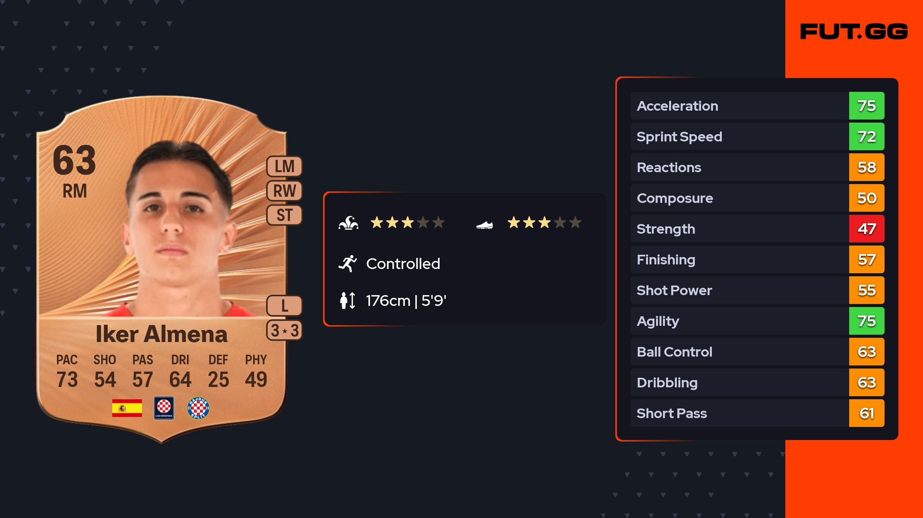Click the weak foot boot icon
This screenshot has width=923, height=518.
485,225
